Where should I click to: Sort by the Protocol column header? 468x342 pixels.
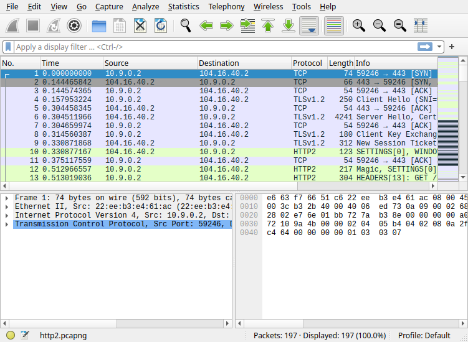point(309,63)
